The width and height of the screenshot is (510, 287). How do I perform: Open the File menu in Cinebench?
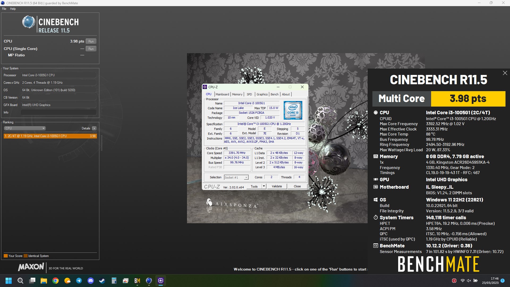pos(4,9)
